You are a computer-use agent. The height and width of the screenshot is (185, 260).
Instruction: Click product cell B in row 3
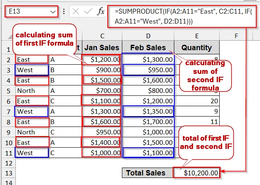65,70
